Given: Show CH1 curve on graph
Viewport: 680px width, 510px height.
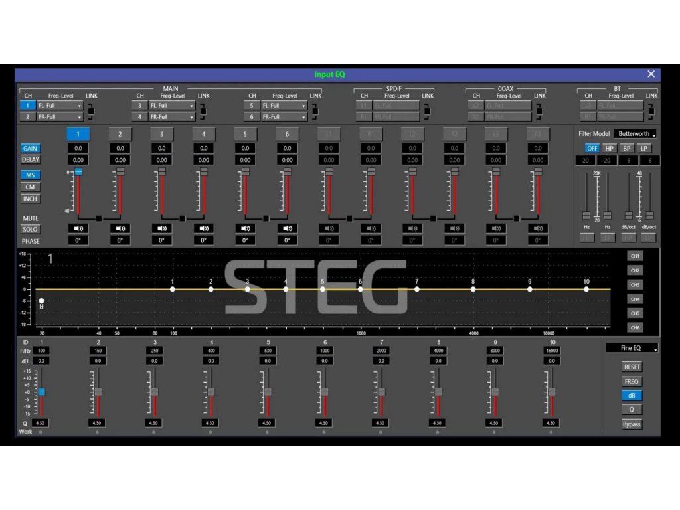Looking at the screenshot, I should [x=635, y=256].
